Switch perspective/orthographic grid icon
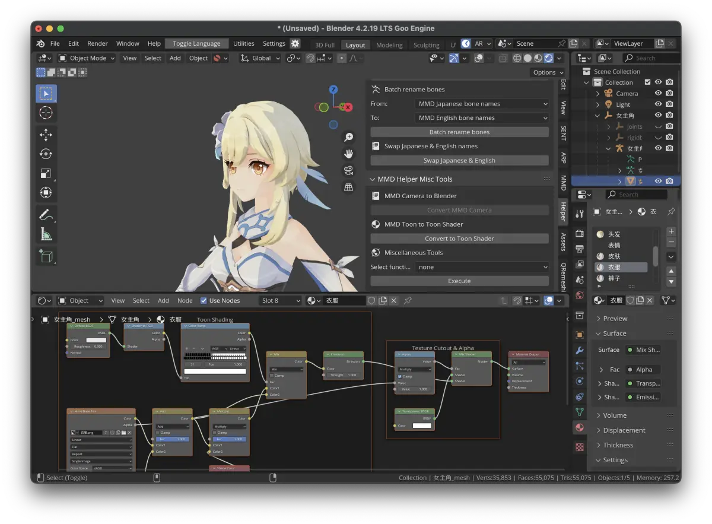Viewport: 712px width, 524px height. pyautogui.click(x=349, y=187)
